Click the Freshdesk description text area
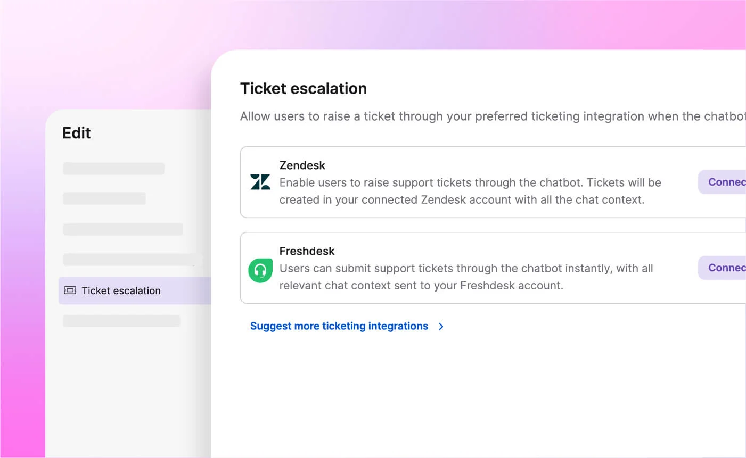 coord(466,277)
